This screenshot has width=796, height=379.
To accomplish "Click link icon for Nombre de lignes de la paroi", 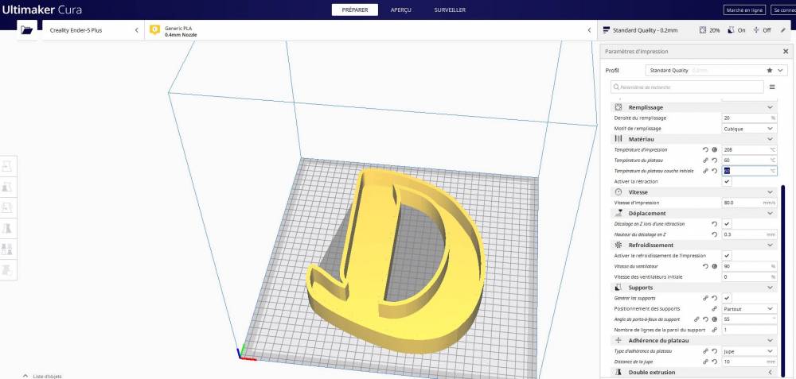I will [714, 330].
